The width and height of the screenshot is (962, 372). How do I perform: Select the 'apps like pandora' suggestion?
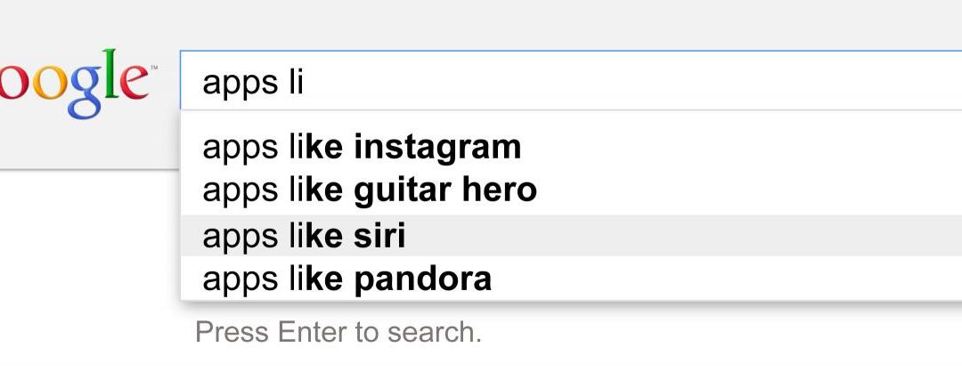click(346, 279)
